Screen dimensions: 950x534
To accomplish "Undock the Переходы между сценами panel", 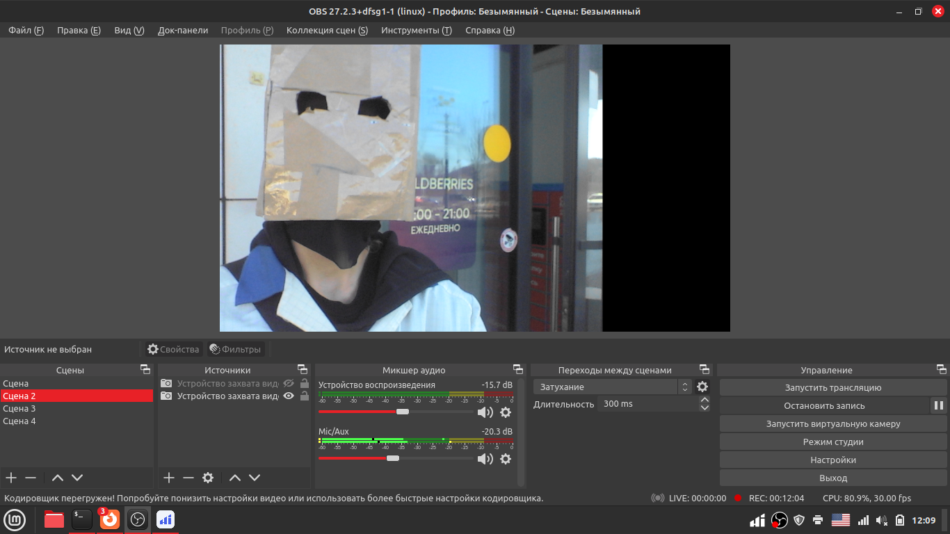I will tap(705, 369).
